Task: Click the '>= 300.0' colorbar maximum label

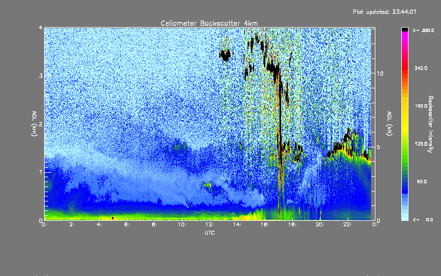Action: click(423, 30)
